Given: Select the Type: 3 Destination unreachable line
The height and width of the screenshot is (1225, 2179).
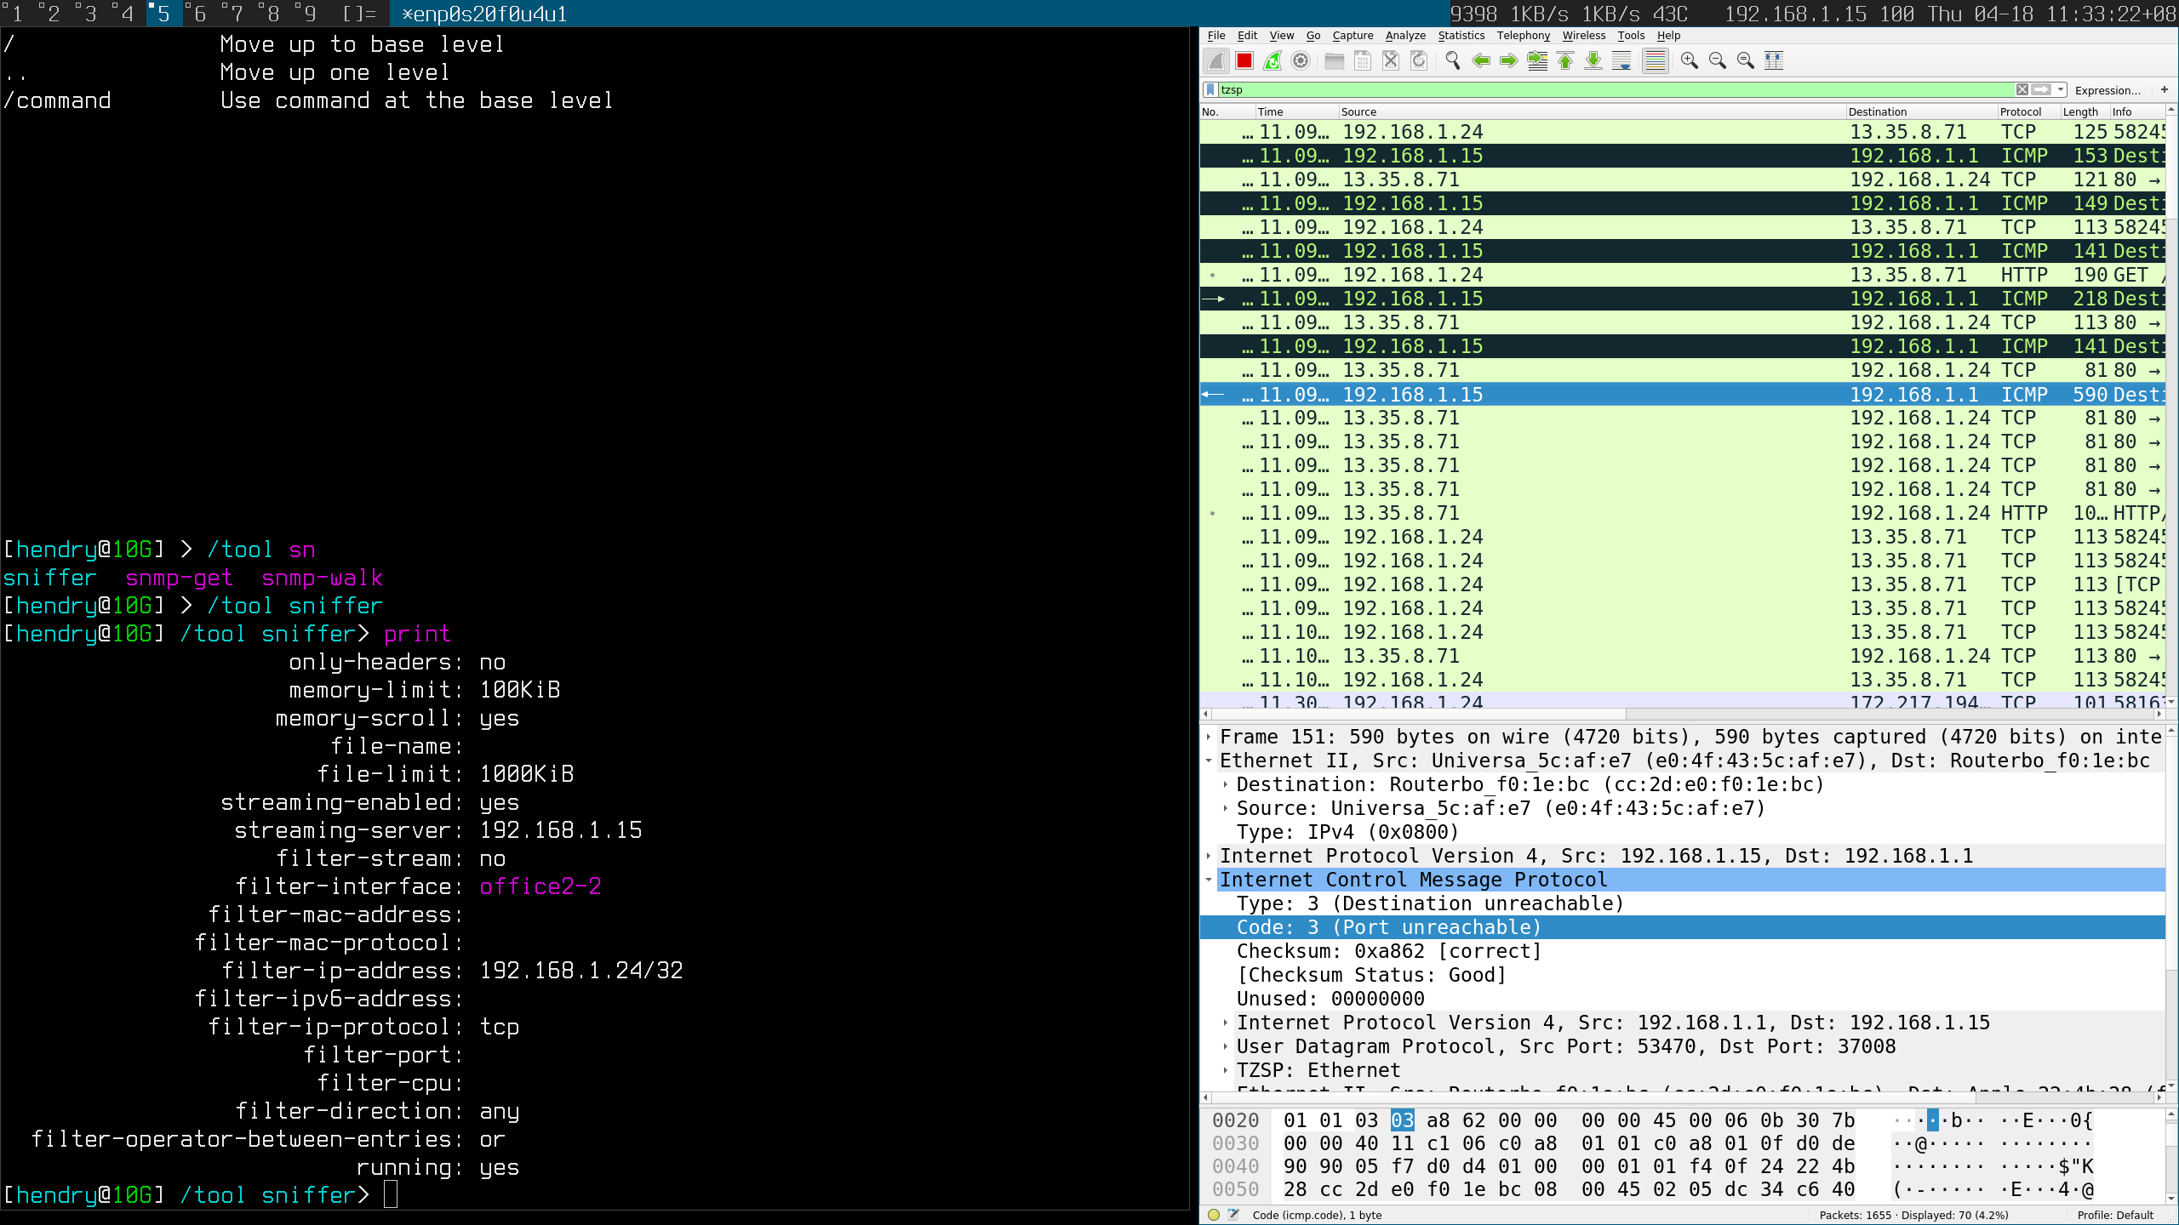Looking at the screenshot, I should (x=1683, y=903).
